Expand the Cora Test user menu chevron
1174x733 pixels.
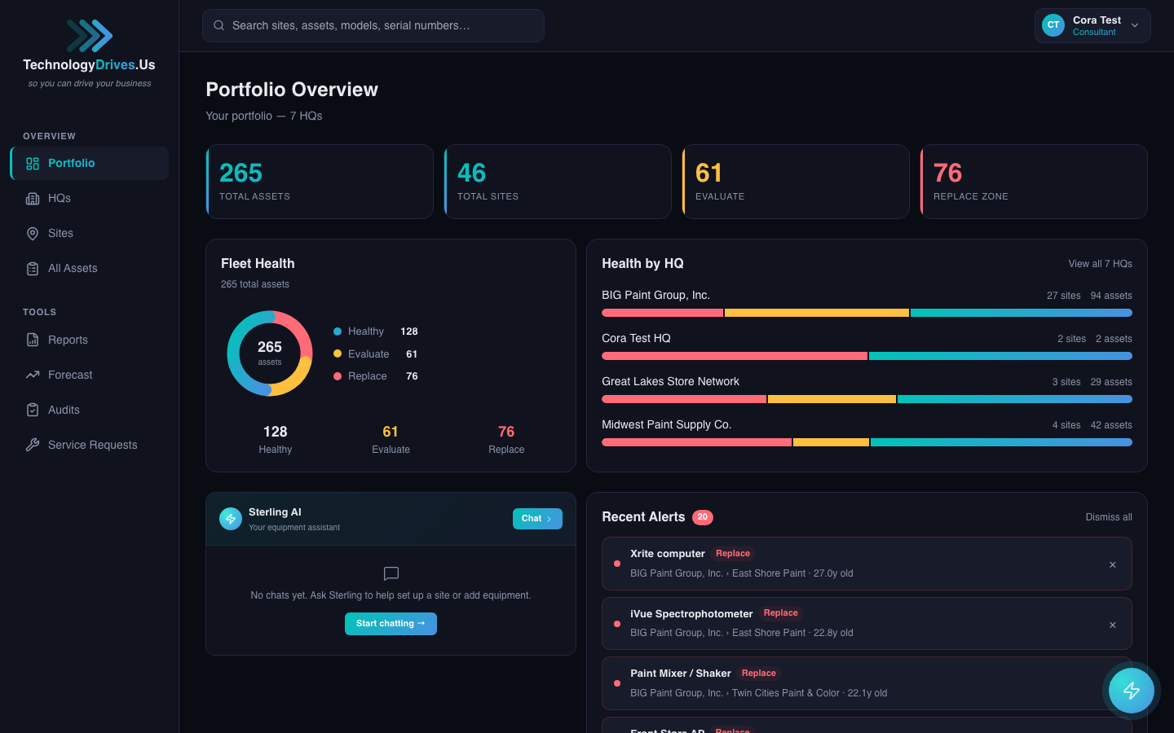pos(1135,26)
